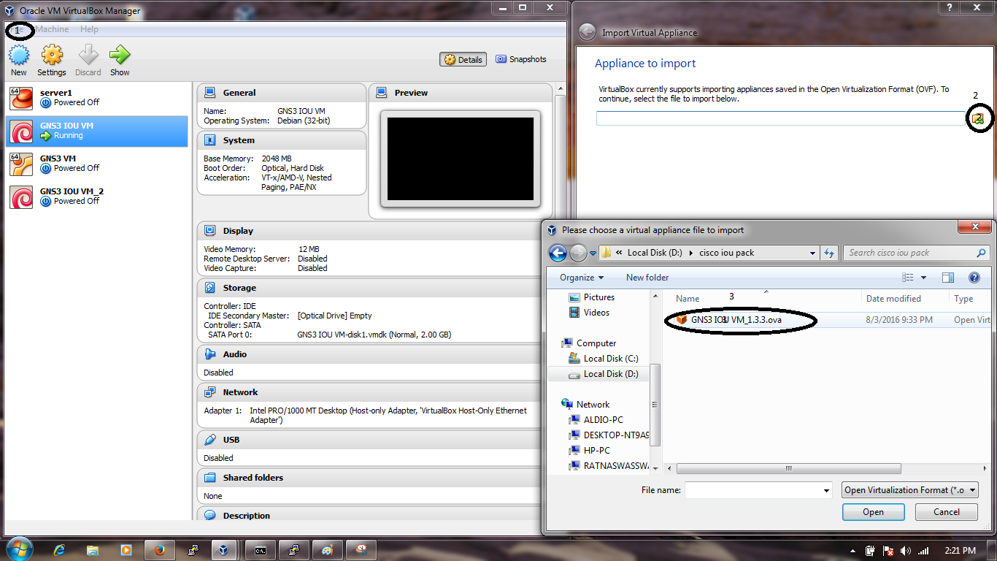
Task: Open the Help menu
Action: tap(89, 29)
